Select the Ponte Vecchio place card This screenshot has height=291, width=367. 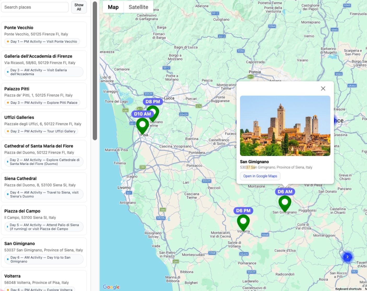(x=44, y=35)
